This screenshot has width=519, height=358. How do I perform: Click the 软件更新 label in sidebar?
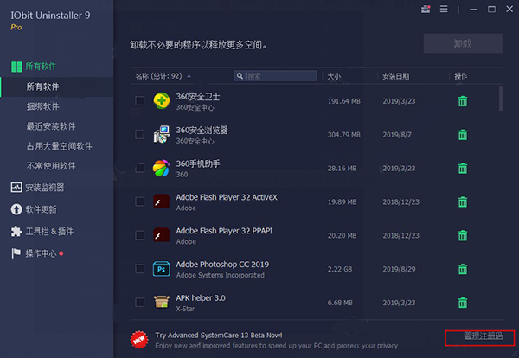coord(41,209)
